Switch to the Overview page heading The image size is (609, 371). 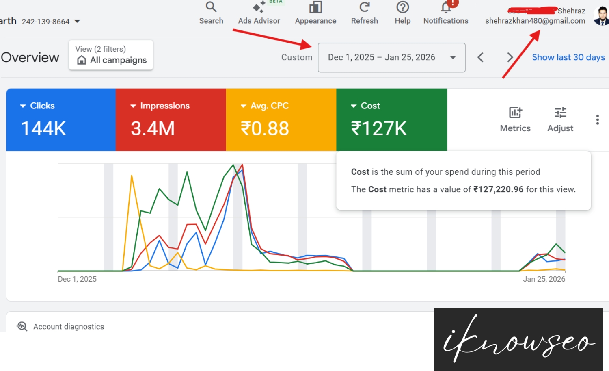click(x=30, y=57)
